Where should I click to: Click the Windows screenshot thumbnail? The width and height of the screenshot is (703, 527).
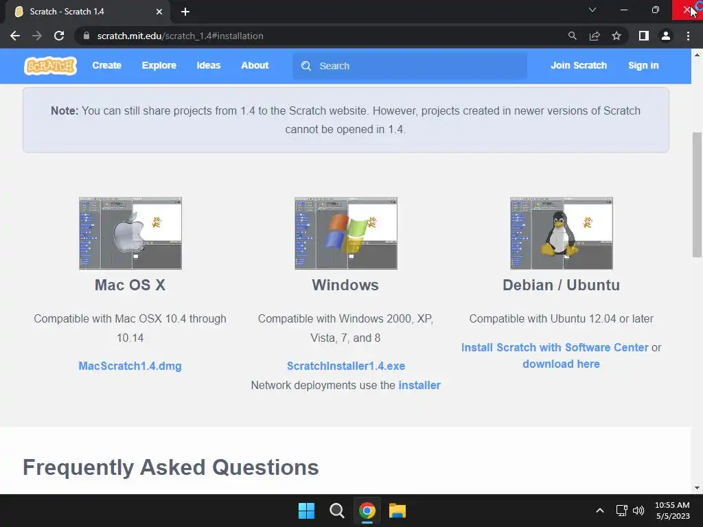point(346,233)
